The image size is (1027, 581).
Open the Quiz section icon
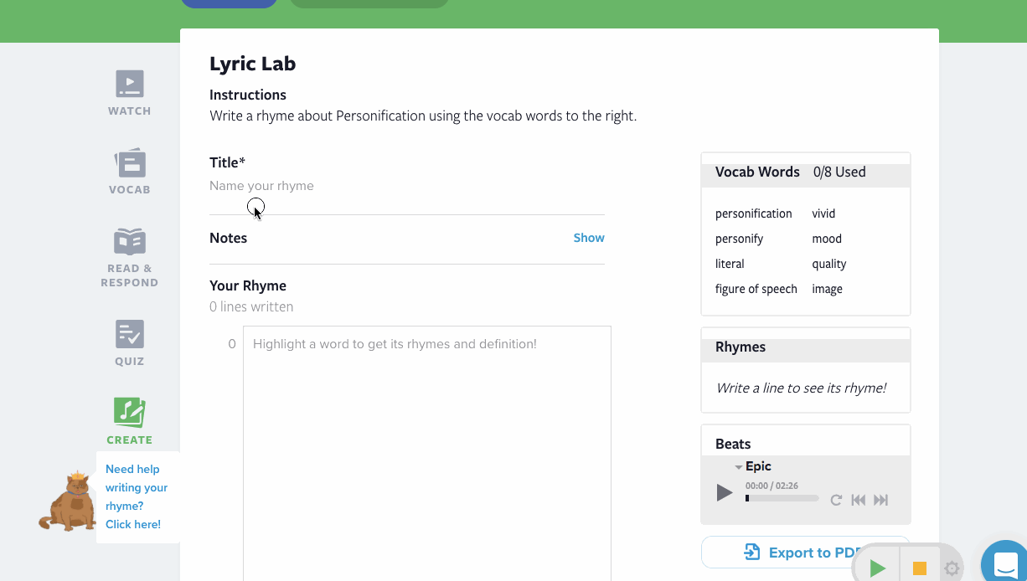[129, 334]
